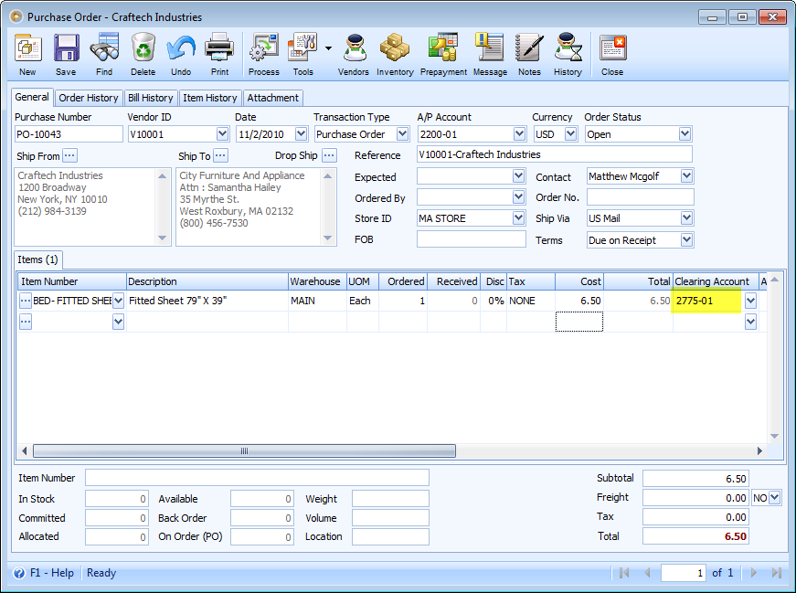Save the purchase order
This screenshot has width=796, height=593.
pyautogui.click(x=66, y=54)
